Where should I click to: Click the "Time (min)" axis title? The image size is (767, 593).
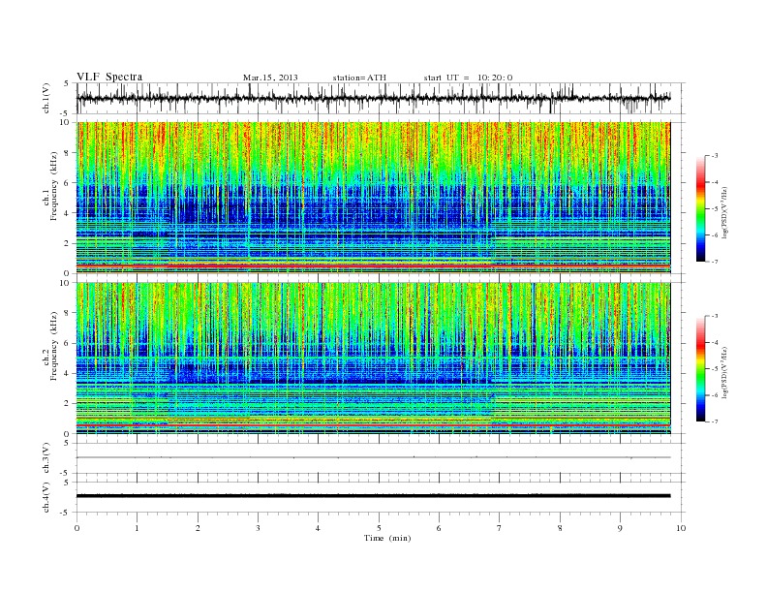[387, 538]
